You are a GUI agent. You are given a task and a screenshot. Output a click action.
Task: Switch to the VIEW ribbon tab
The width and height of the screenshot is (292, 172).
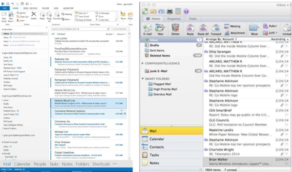tap(56, 8)
